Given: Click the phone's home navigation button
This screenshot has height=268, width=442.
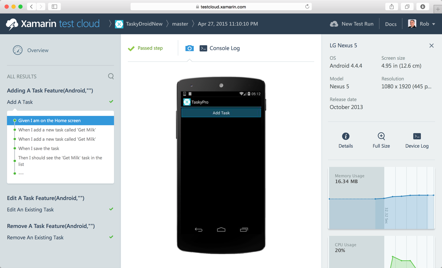Looking at the screenshot, I should pyautogui.click(x=221, y=229).
